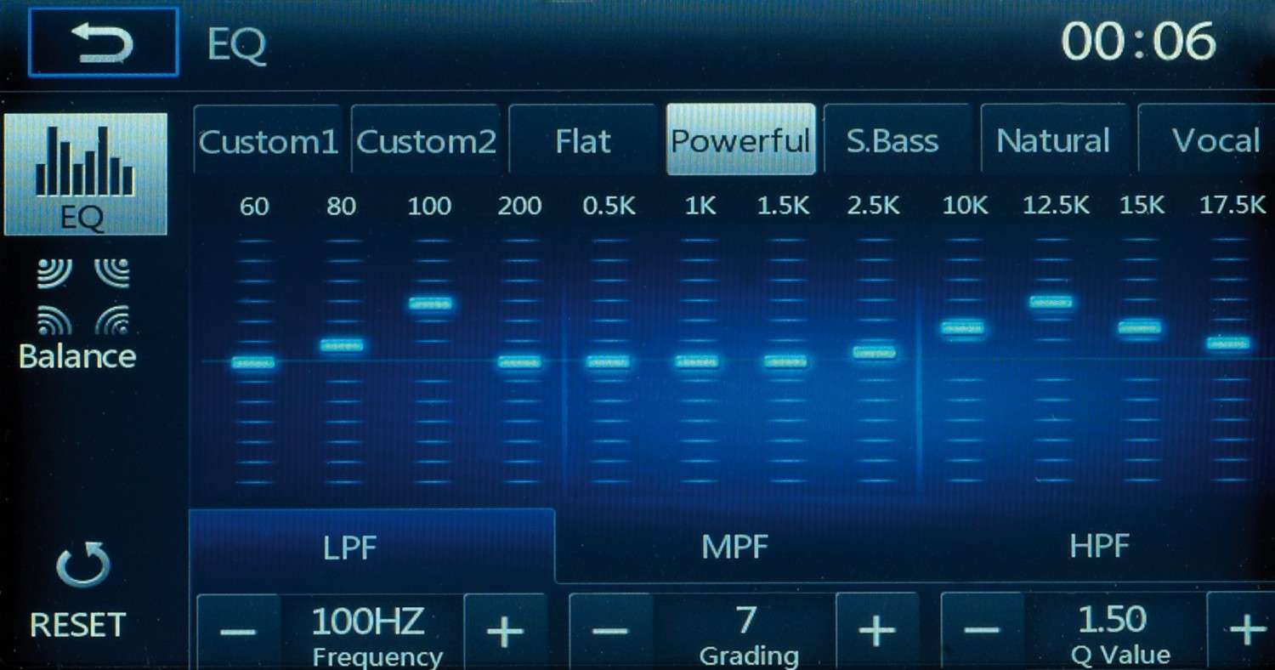The image size is (1275, 670).
Task: Click the 12.5K band slider handle
Action: click(1051, 302)
